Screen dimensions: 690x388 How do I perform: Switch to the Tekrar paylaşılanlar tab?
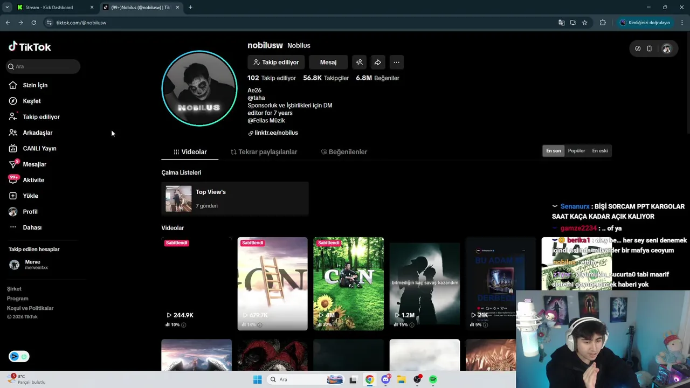264,152
